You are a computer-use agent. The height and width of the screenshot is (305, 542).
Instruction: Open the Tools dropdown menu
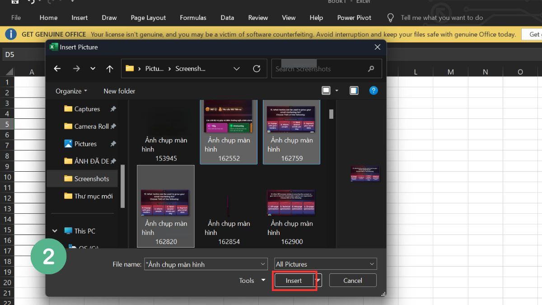click(252, 280)
